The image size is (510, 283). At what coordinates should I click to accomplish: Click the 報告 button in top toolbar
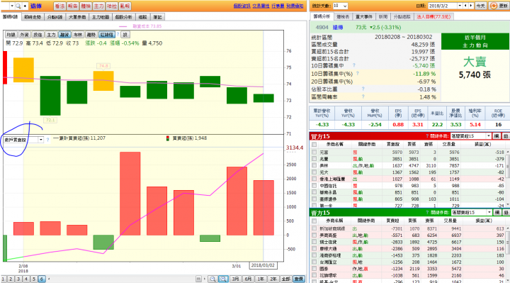point(72,6)
